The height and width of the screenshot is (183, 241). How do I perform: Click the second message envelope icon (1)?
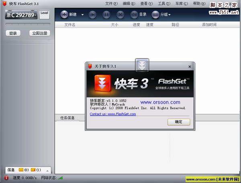pyautogui.click(x=33, y=170)
